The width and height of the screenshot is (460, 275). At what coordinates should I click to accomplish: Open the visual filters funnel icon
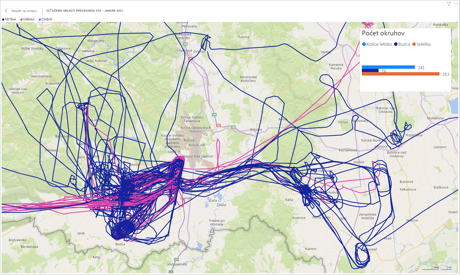[x=449, y=4]
